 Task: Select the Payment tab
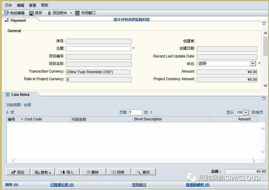(x=18, y=21)
